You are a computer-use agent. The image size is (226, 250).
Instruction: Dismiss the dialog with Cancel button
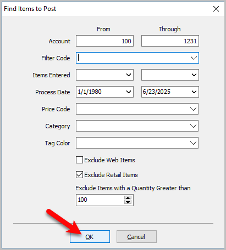click(136, 237)
